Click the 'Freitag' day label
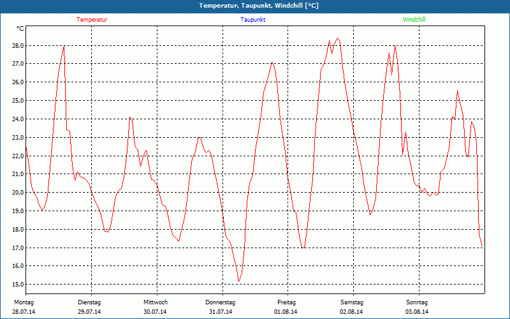 pos(286,302)
